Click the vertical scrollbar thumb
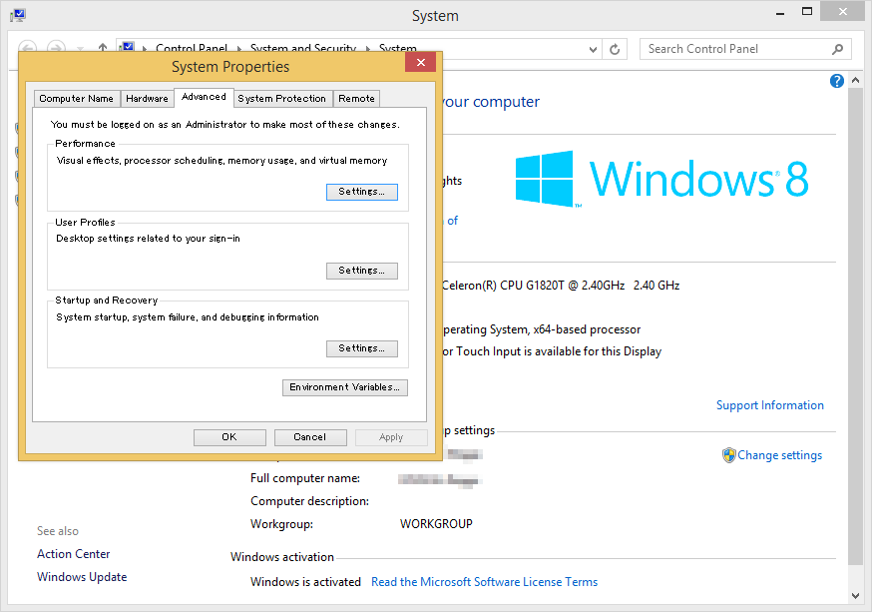The height and width of the screenshot is (612, 872). pos(855,326)
